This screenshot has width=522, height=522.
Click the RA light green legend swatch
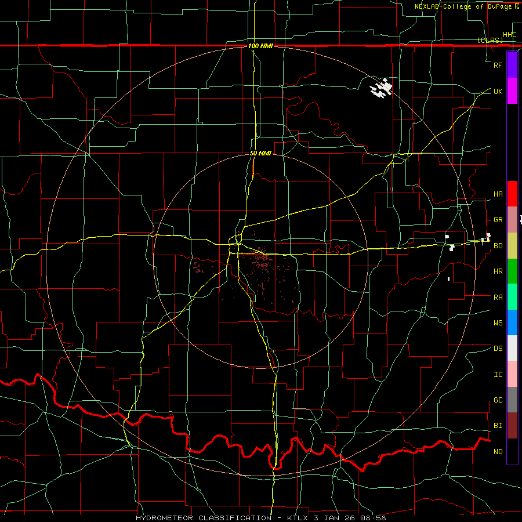512,297
